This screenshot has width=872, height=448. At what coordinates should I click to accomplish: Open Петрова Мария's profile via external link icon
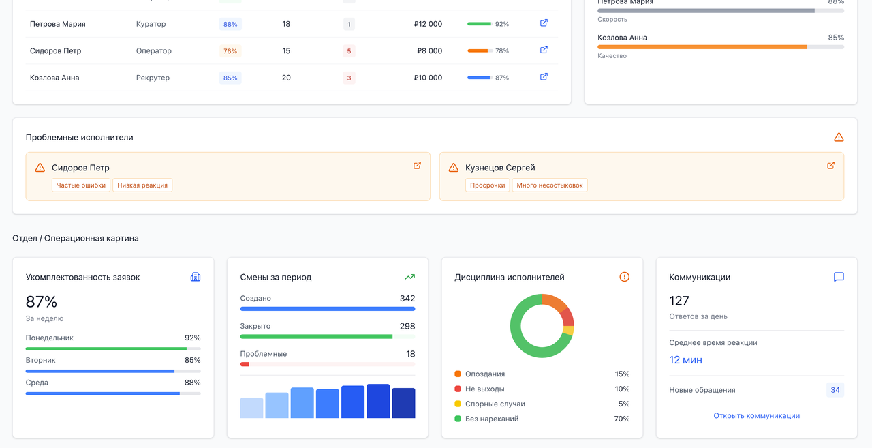pyautogui.click(x=543, y=23)
